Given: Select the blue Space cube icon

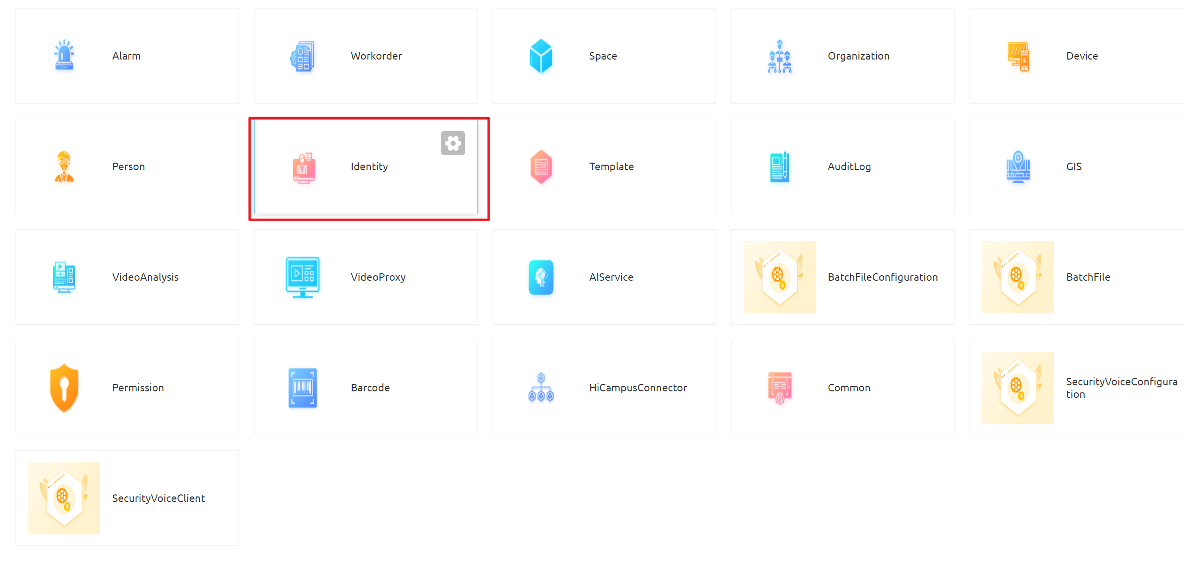Looking at the screenshot, I should pyautogui.click(x=541, y=56).
